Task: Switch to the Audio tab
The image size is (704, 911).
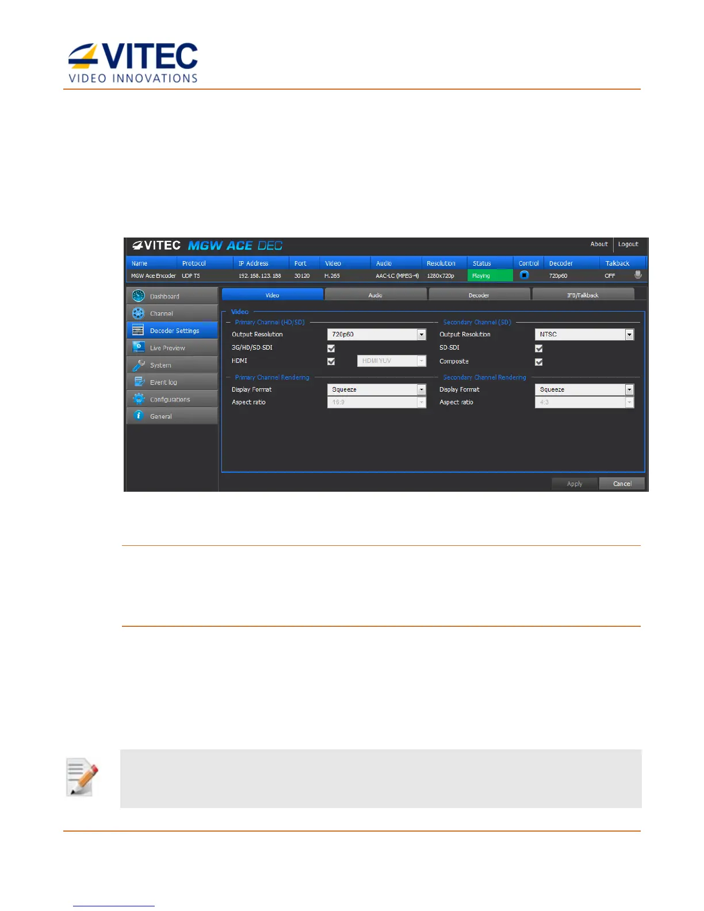Action: 376,294
